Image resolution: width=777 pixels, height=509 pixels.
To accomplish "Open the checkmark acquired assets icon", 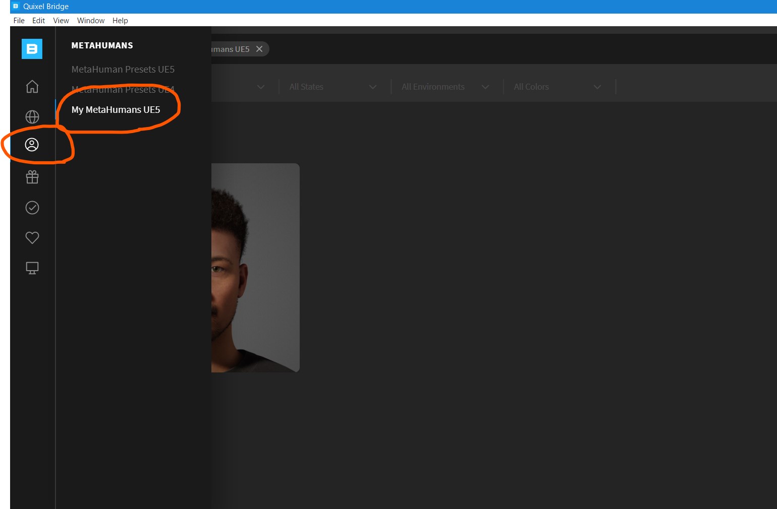I will point(32,208).
